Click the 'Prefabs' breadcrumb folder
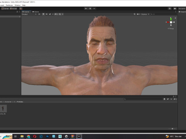The width and height of the screenshot is (186, 139). pos(20,102)
